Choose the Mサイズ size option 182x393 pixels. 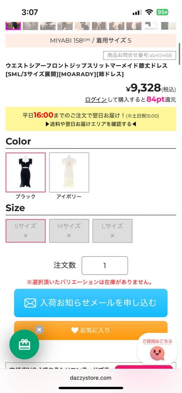click(x=69, y=231)
